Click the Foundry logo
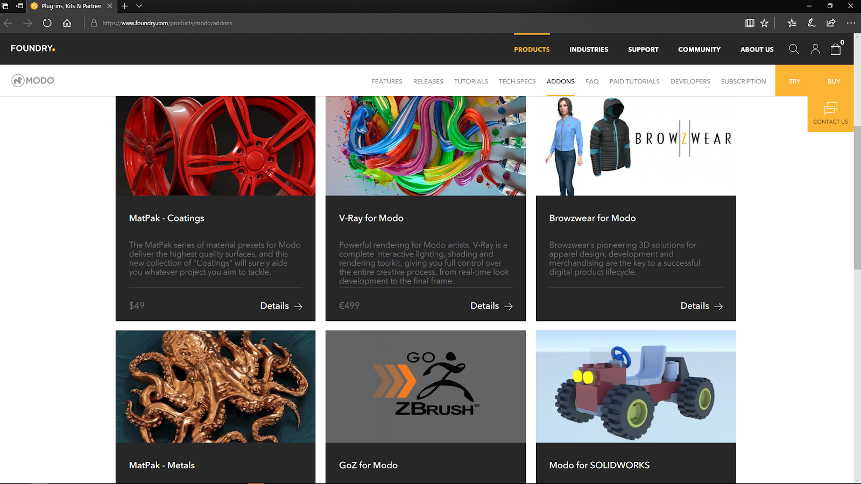861x484 pixels. pyautogui.click(x=33, y=48)
